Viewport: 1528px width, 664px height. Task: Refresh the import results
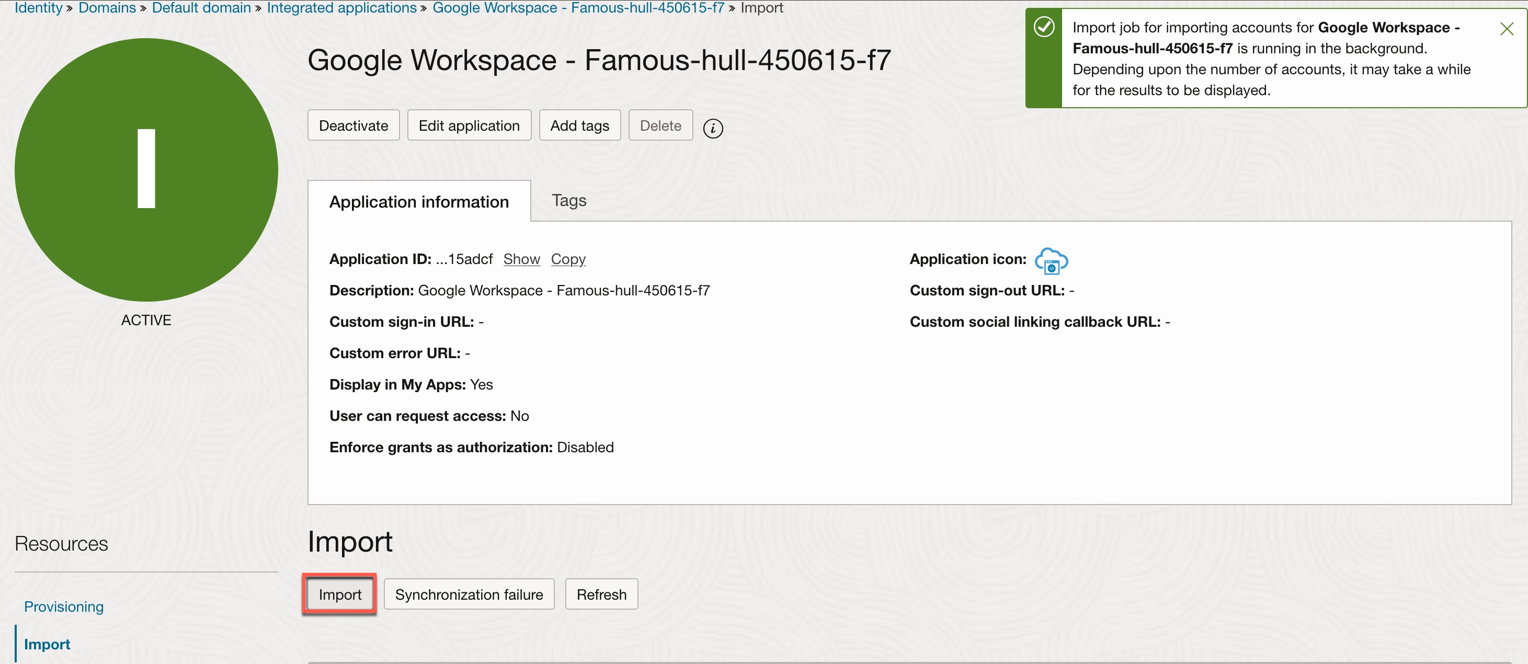coord(601,594)
